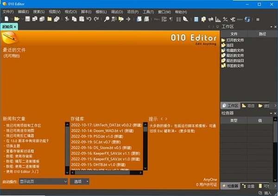The width and height of the screenshot is (278, 196).
Task: Show next tip with right arrow
Action: 166,119
